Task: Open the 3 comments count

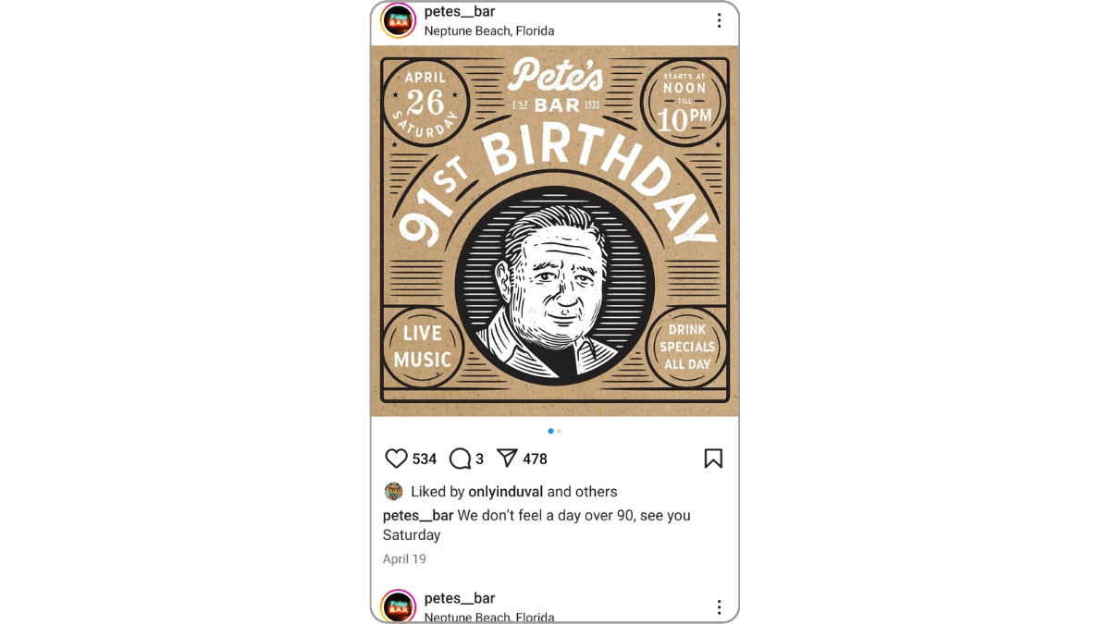Action: click(480, 459)
